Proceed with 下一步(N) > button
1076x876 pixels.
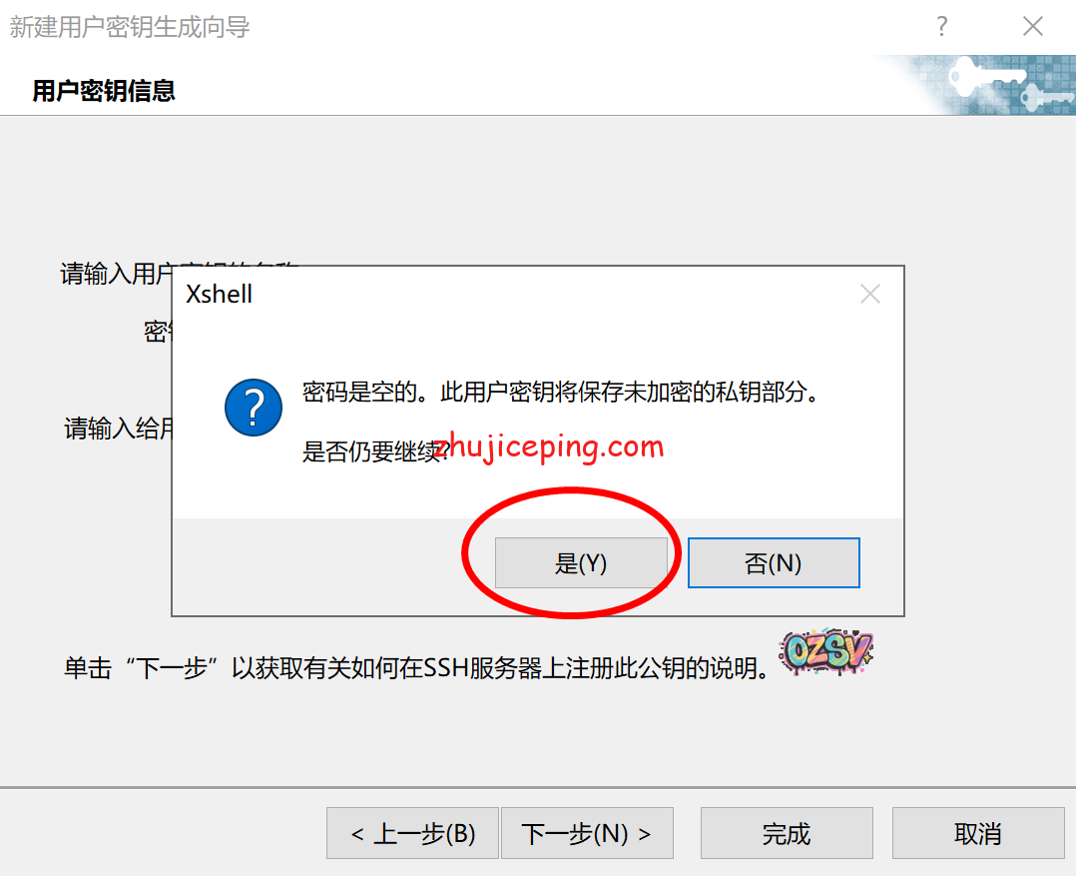click(x=587, y=833)
